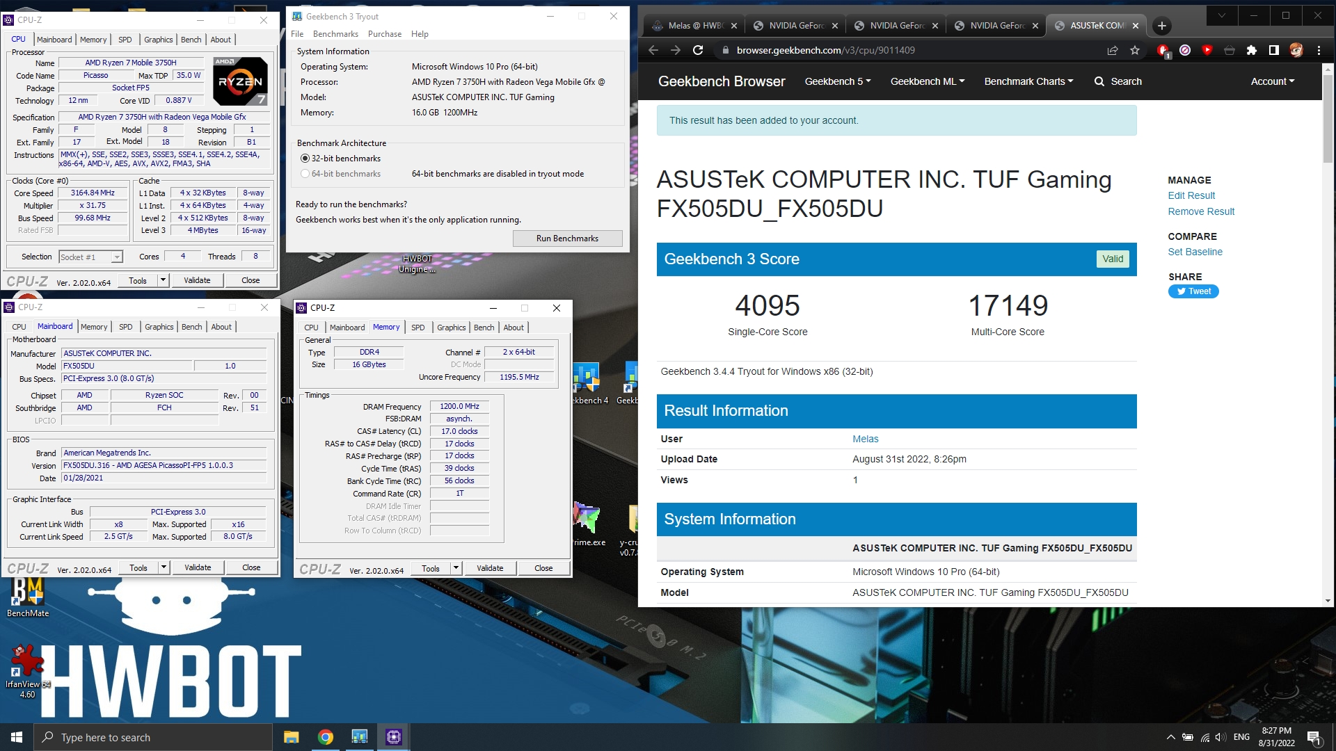Click Set Baseline link

1195,252
